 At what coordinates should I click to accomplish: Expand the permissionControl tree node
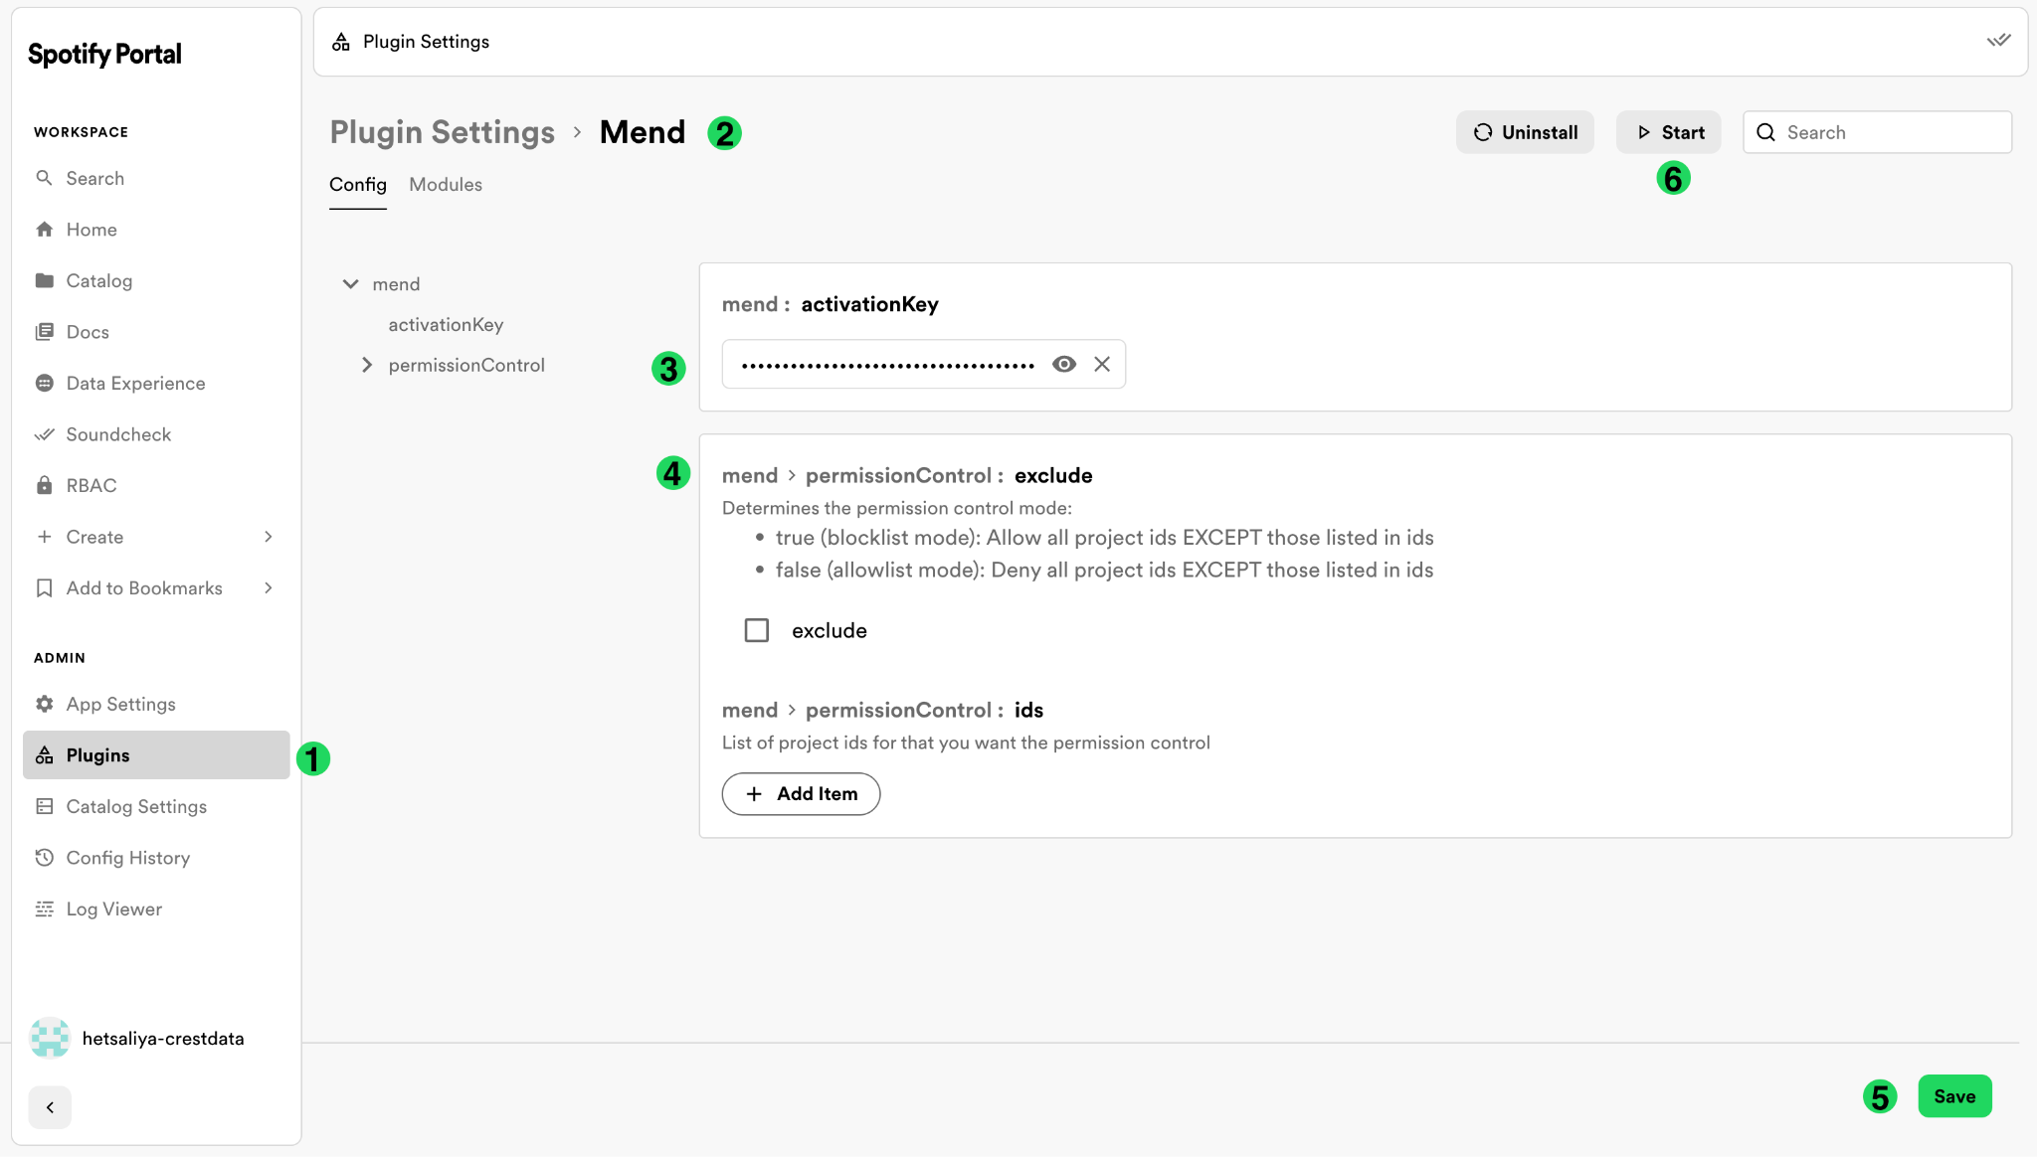(x=367, y=365)
